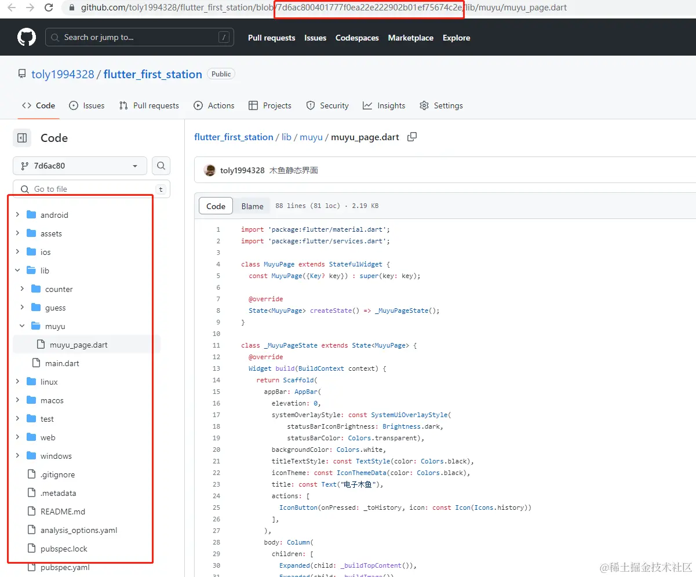The image size is (696, 577).
Task: Open the 7d6ac80 branch dropdown
Action: [x=80, y=166]
